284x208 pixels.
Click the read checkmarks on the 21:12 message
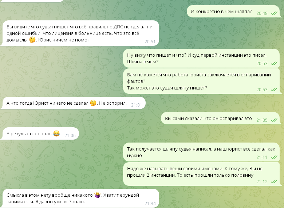click(274, 181)
